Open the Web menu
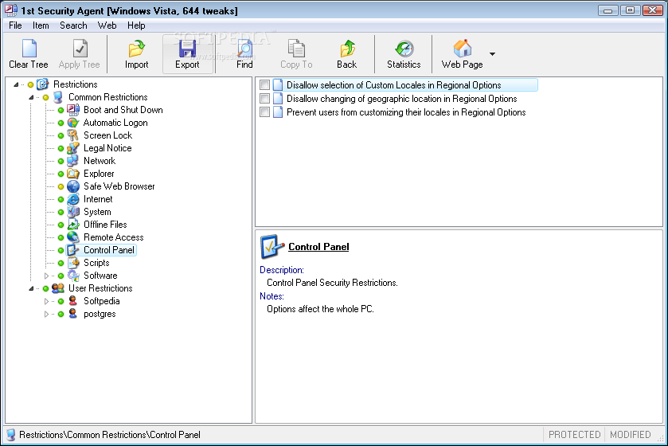This screenshot has width=668, height=446. [107, 25]
